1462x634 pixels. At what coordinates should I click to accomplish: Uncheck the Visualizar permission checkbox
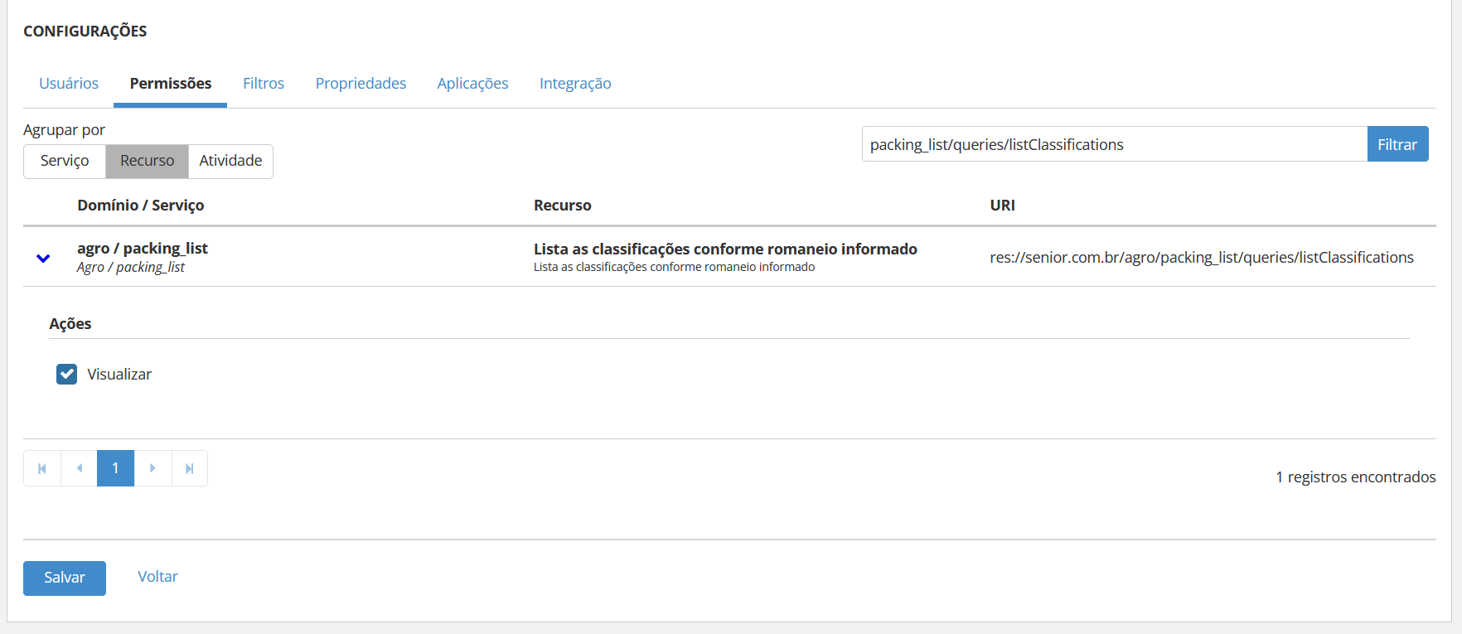coord(66,374)
